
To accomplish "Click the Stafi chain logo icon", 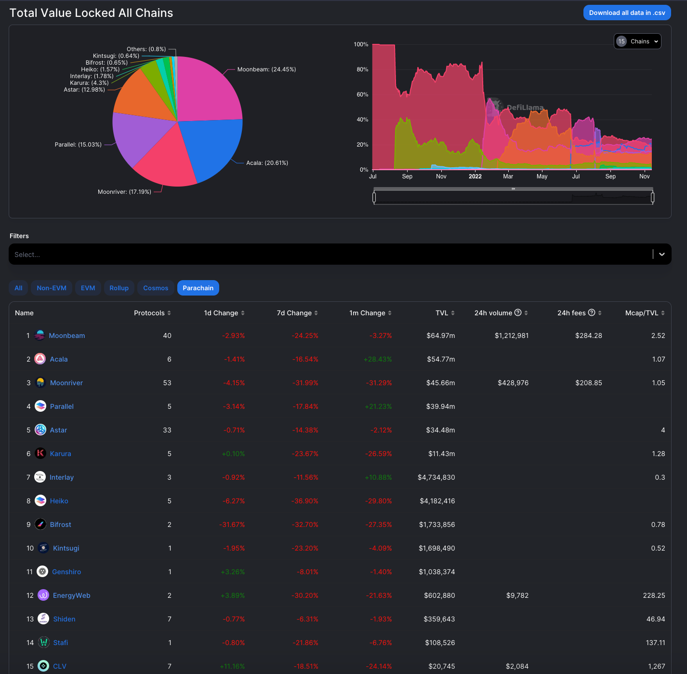I will click(x=43, y=642).
